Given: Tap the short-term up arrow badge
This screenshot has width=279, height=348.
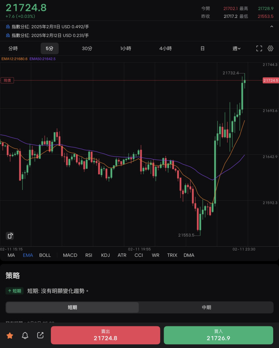Looking at the screenshot, I should click(15, 291).
